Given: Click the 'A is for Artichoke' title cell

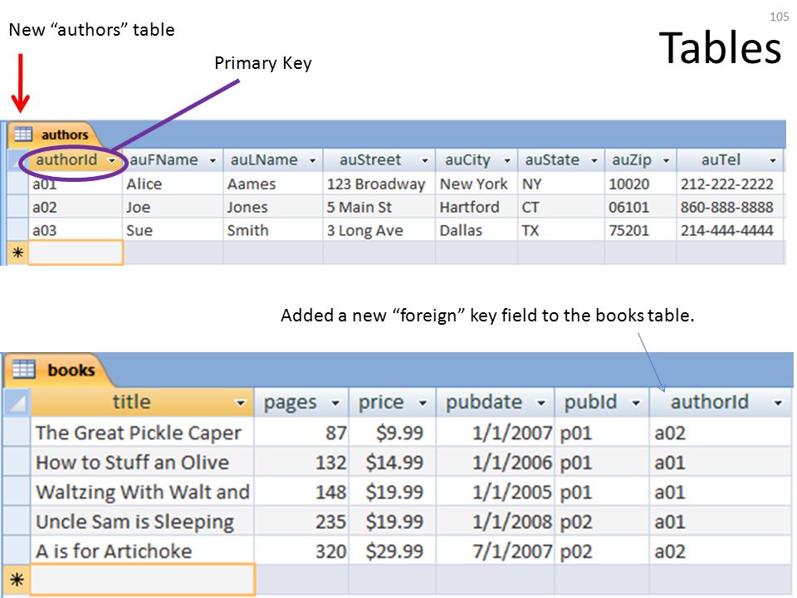Looking at the screenshot, I should (142, 551).
